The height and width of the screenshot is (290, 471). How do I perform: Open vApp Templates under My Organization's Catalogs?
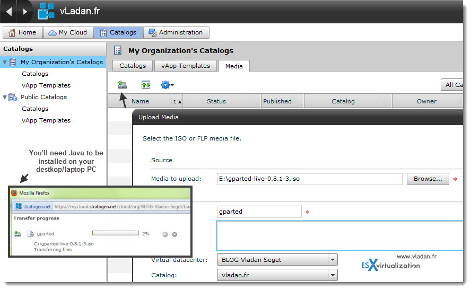[46, 85]
